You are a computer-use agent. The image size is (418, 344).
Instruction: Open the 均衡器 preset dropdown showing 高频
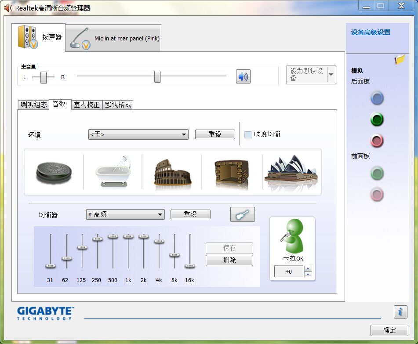(x=125, y=214)
